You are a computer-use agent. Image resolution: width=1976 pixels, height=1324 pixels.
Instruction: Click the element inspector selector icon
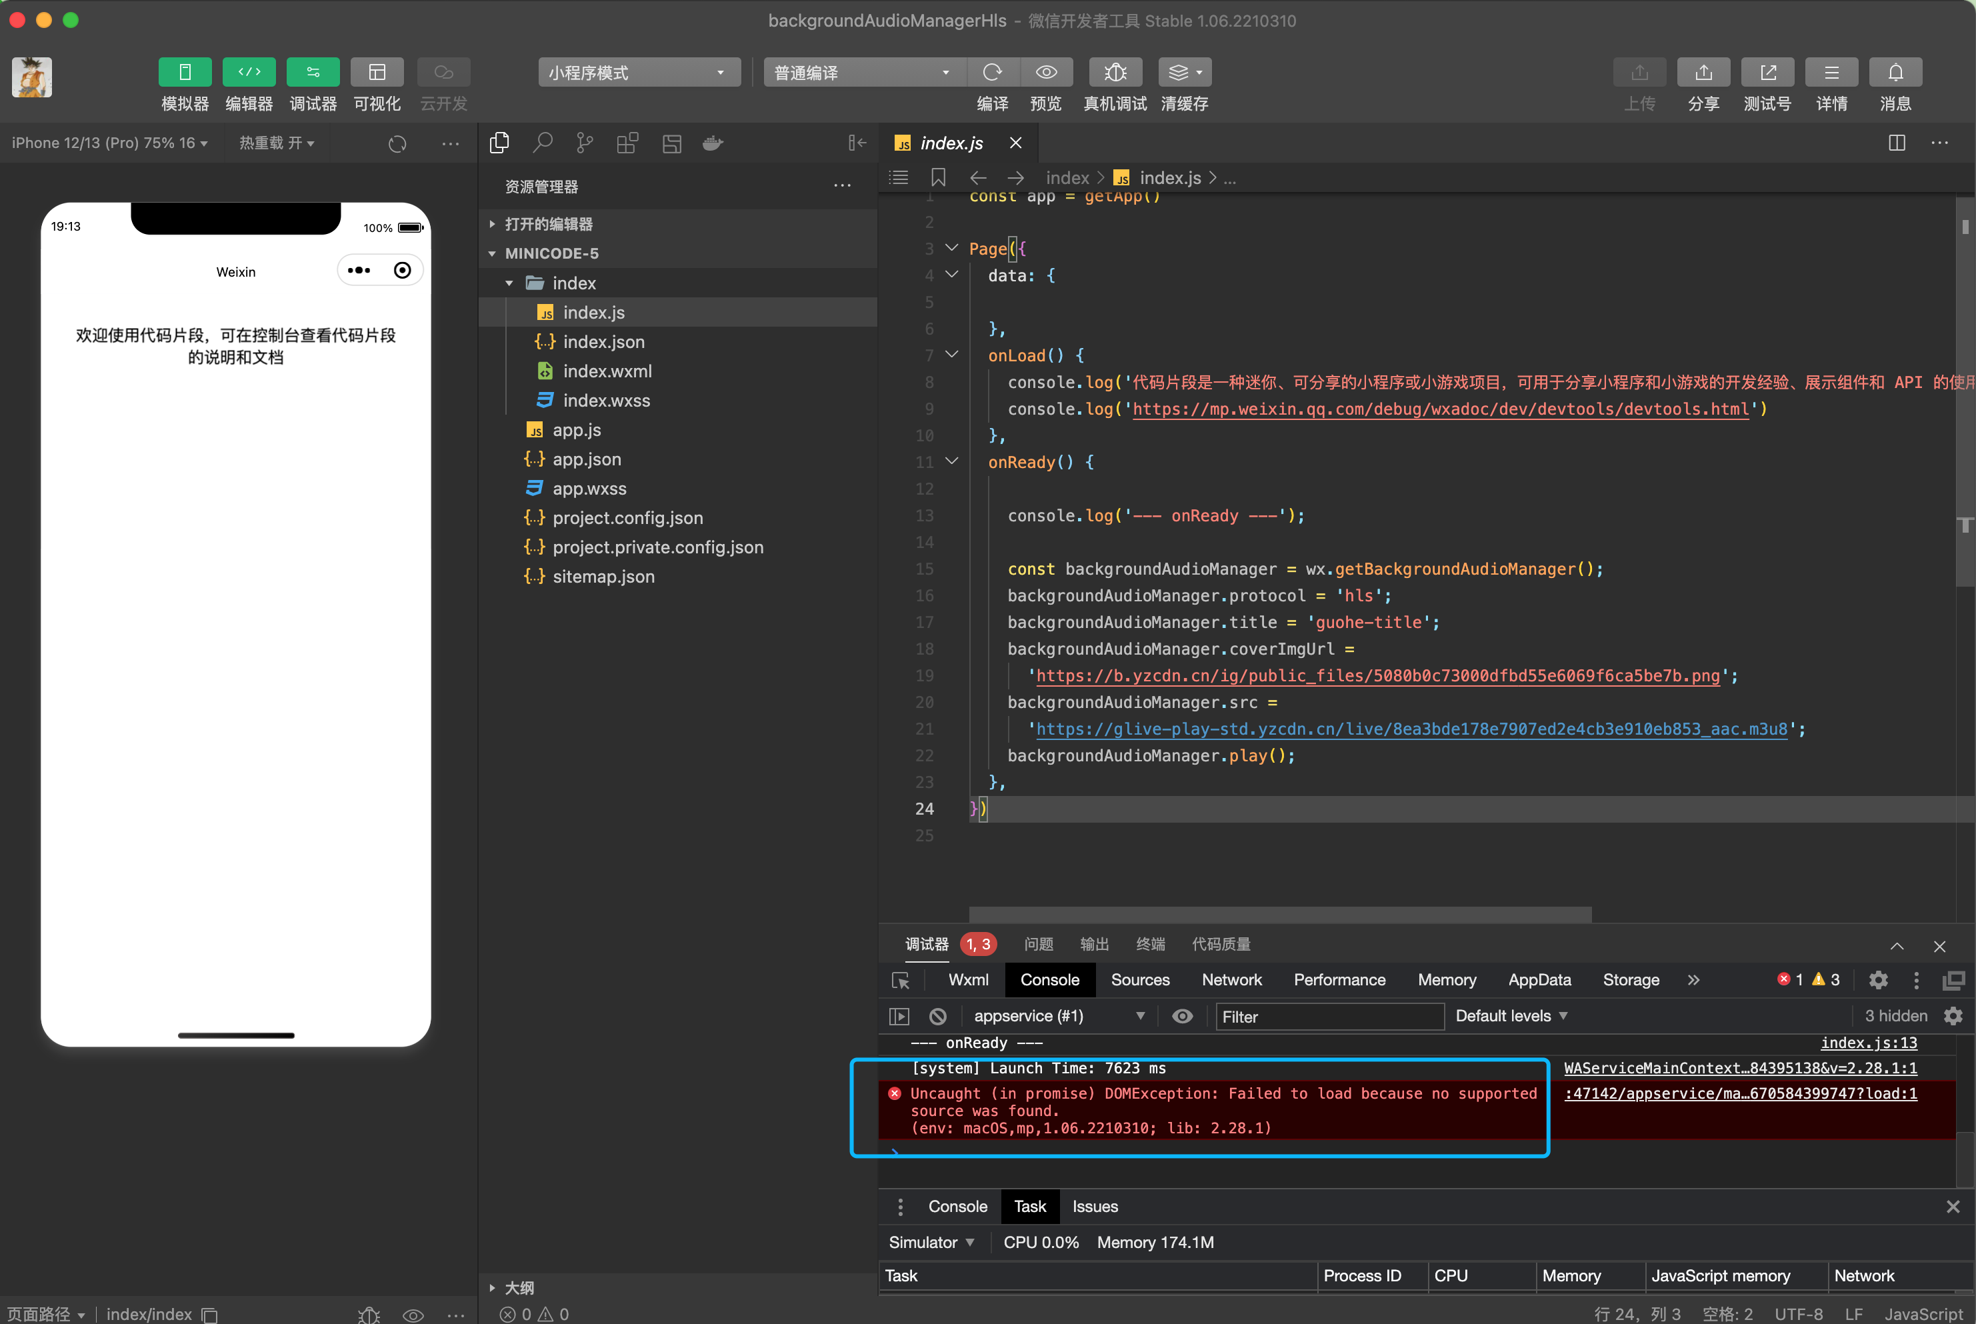coord(900,981)
